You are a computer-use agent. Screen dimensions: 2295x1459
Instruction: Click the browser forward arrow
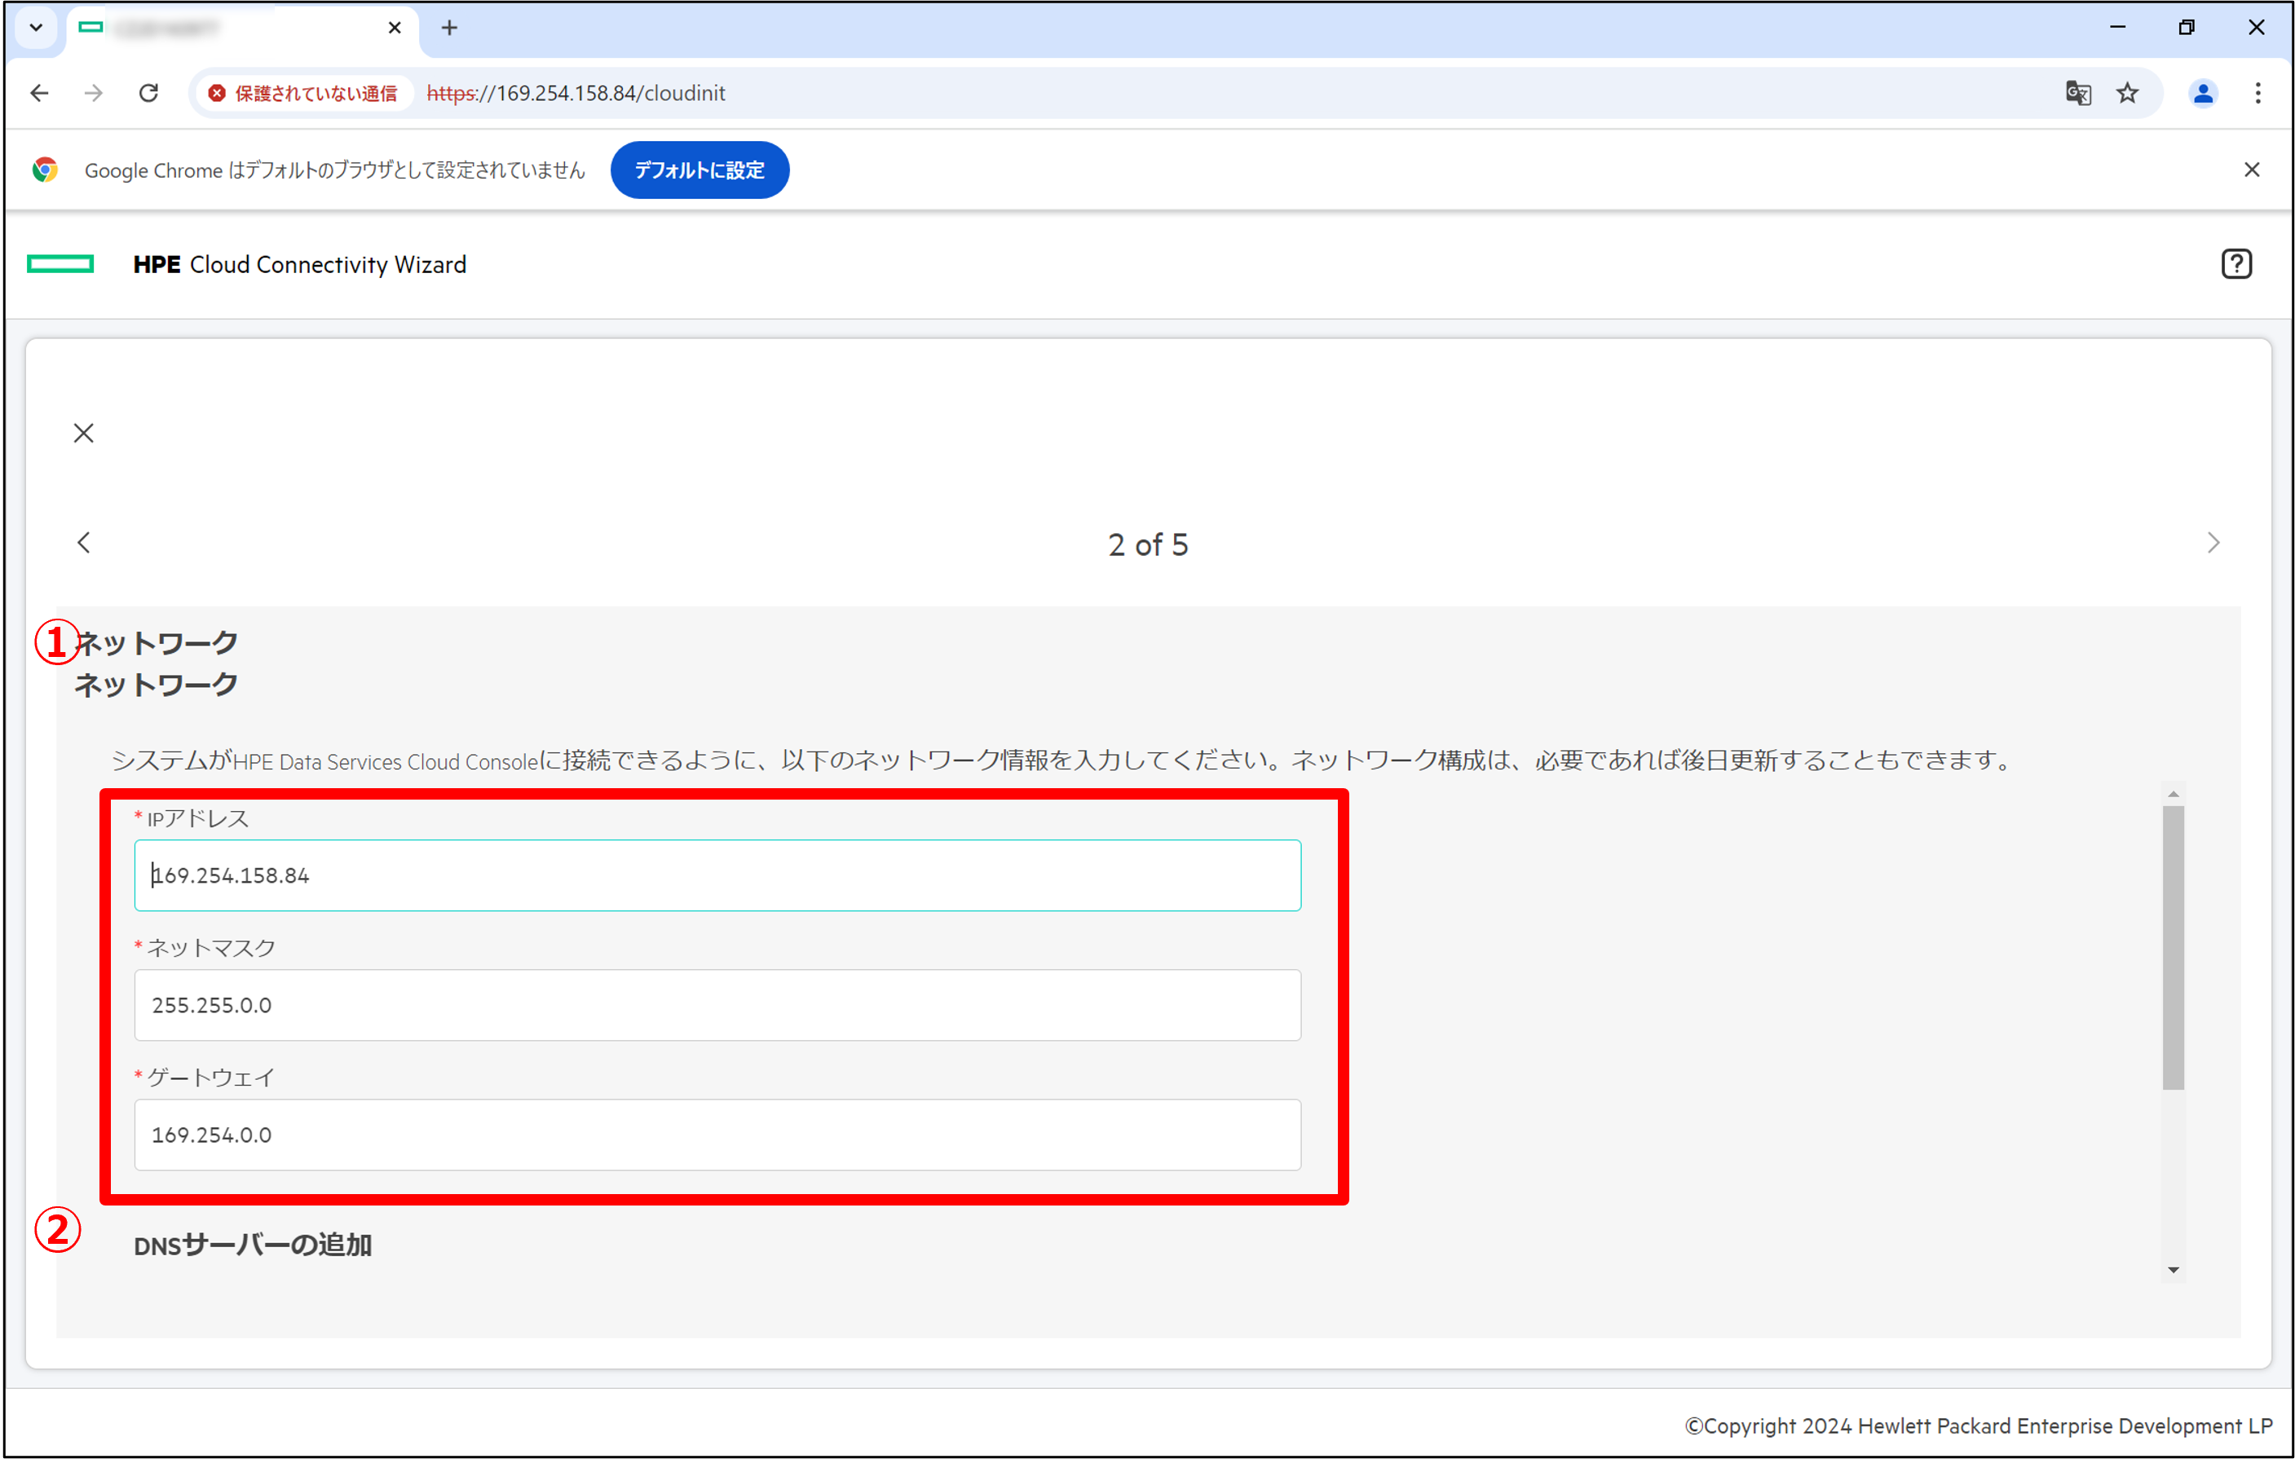94,92
